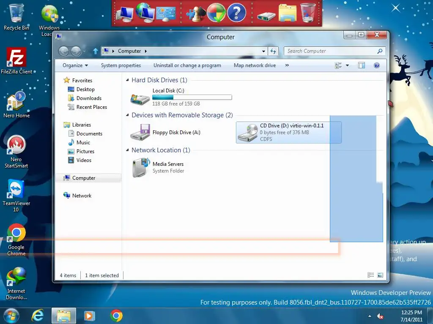Open the Windows Loader desktop icon
The width and height of the screenshot is (433, 324).
[x=49, y=20]
